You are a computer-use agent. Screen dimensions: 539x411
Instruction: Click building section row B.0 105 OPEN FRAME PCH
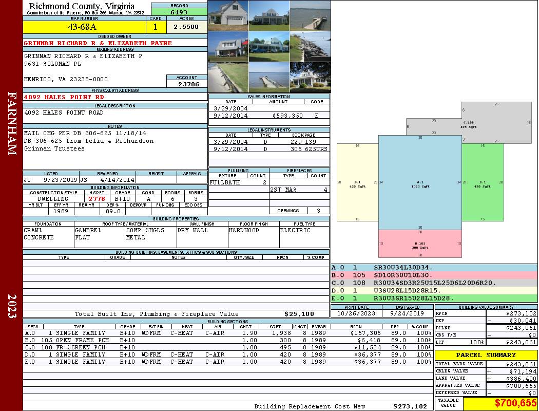[x=227, y=340]
